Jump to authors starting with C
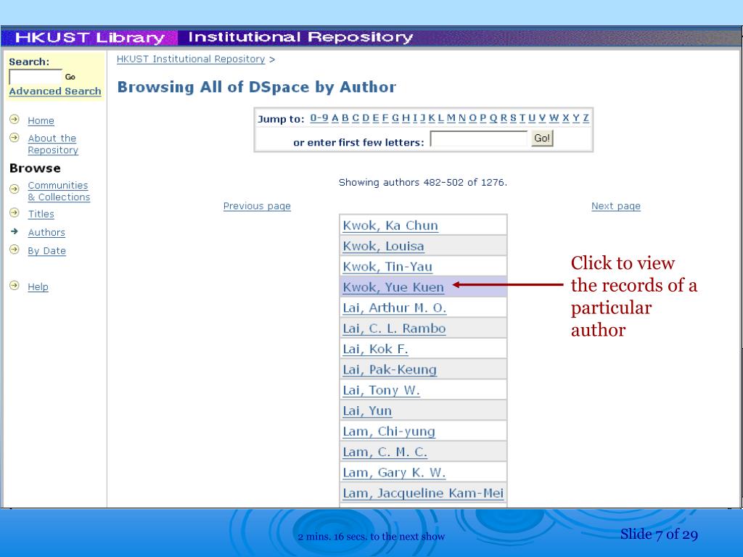The image size is (743, 557). 356,118
